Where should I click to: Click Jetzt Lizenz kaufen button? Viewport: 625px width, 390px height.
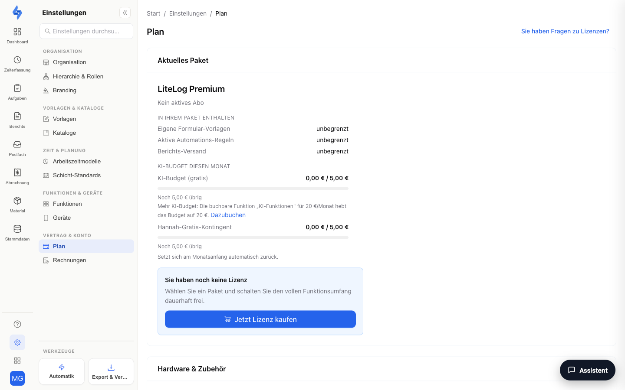260,319
